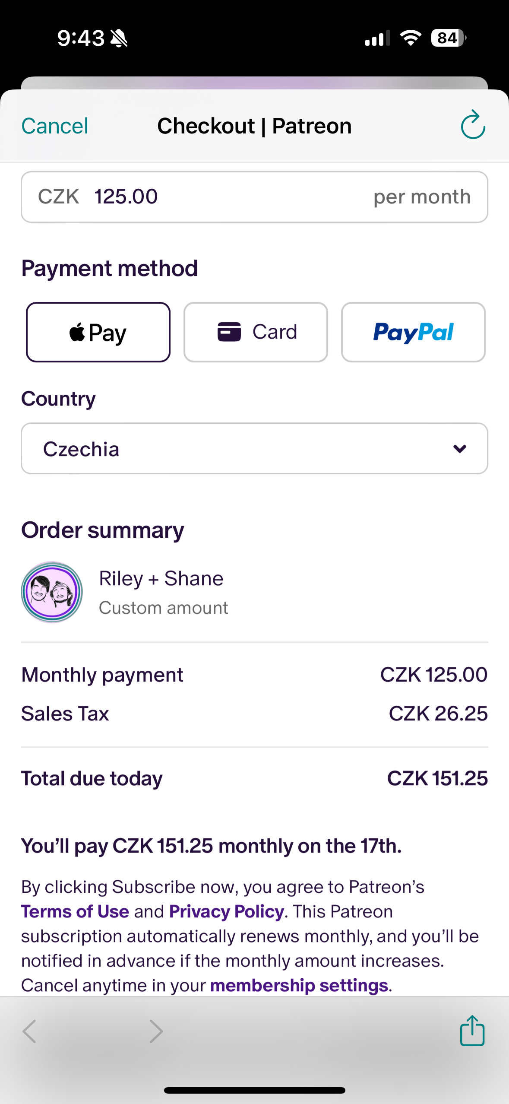
Task: Select PayPal payment option
Action: [x=413, y=332]
